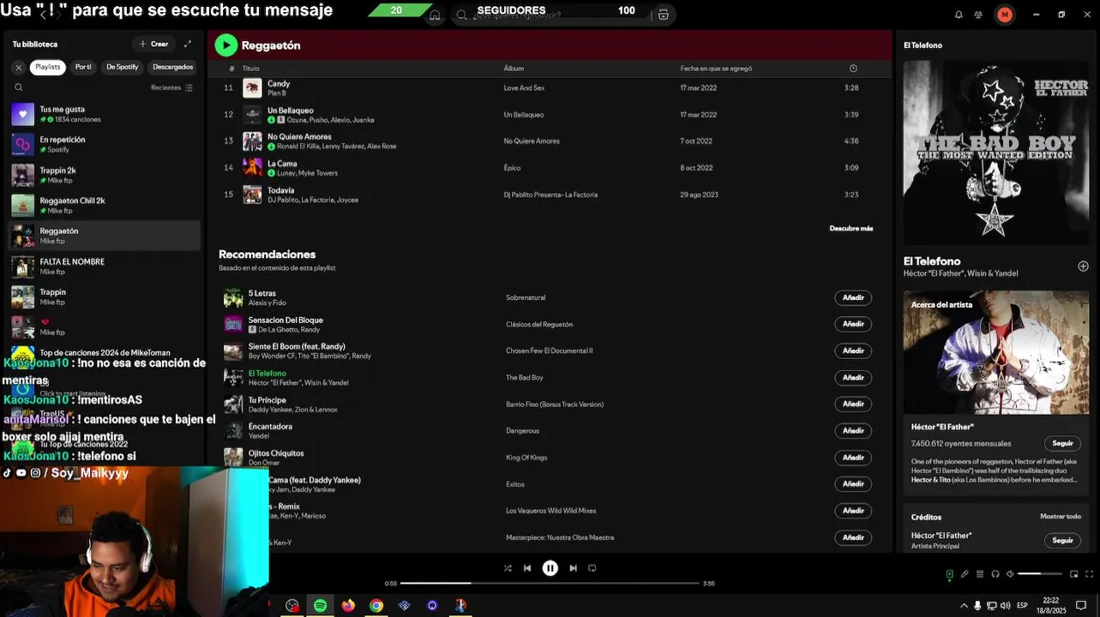The height and width of the screenshot is (617, 1100).
Task: Open connect to a device icon
Action: coord(995,574)
